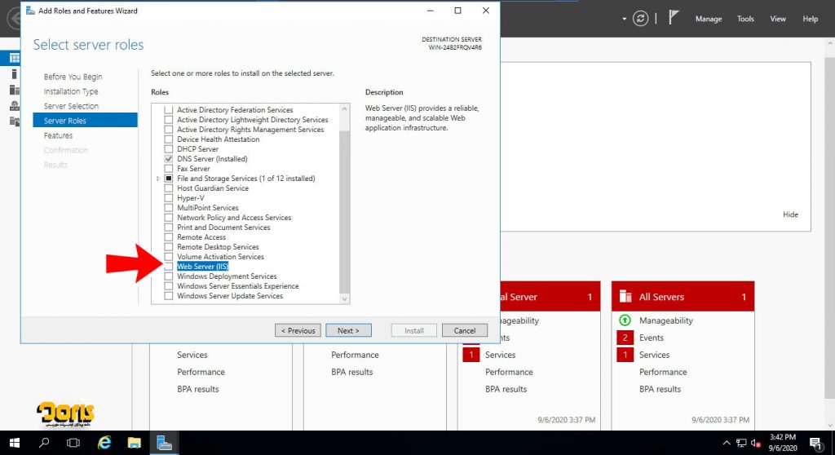This screenshot has height=455, width=835.
Task: Click the All Servers tile icon
Action: 625,297
